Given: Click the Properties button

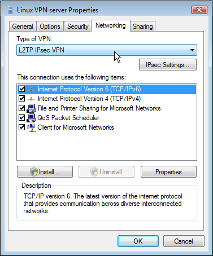Looking at the screenshot, I should tap(168, 172).
